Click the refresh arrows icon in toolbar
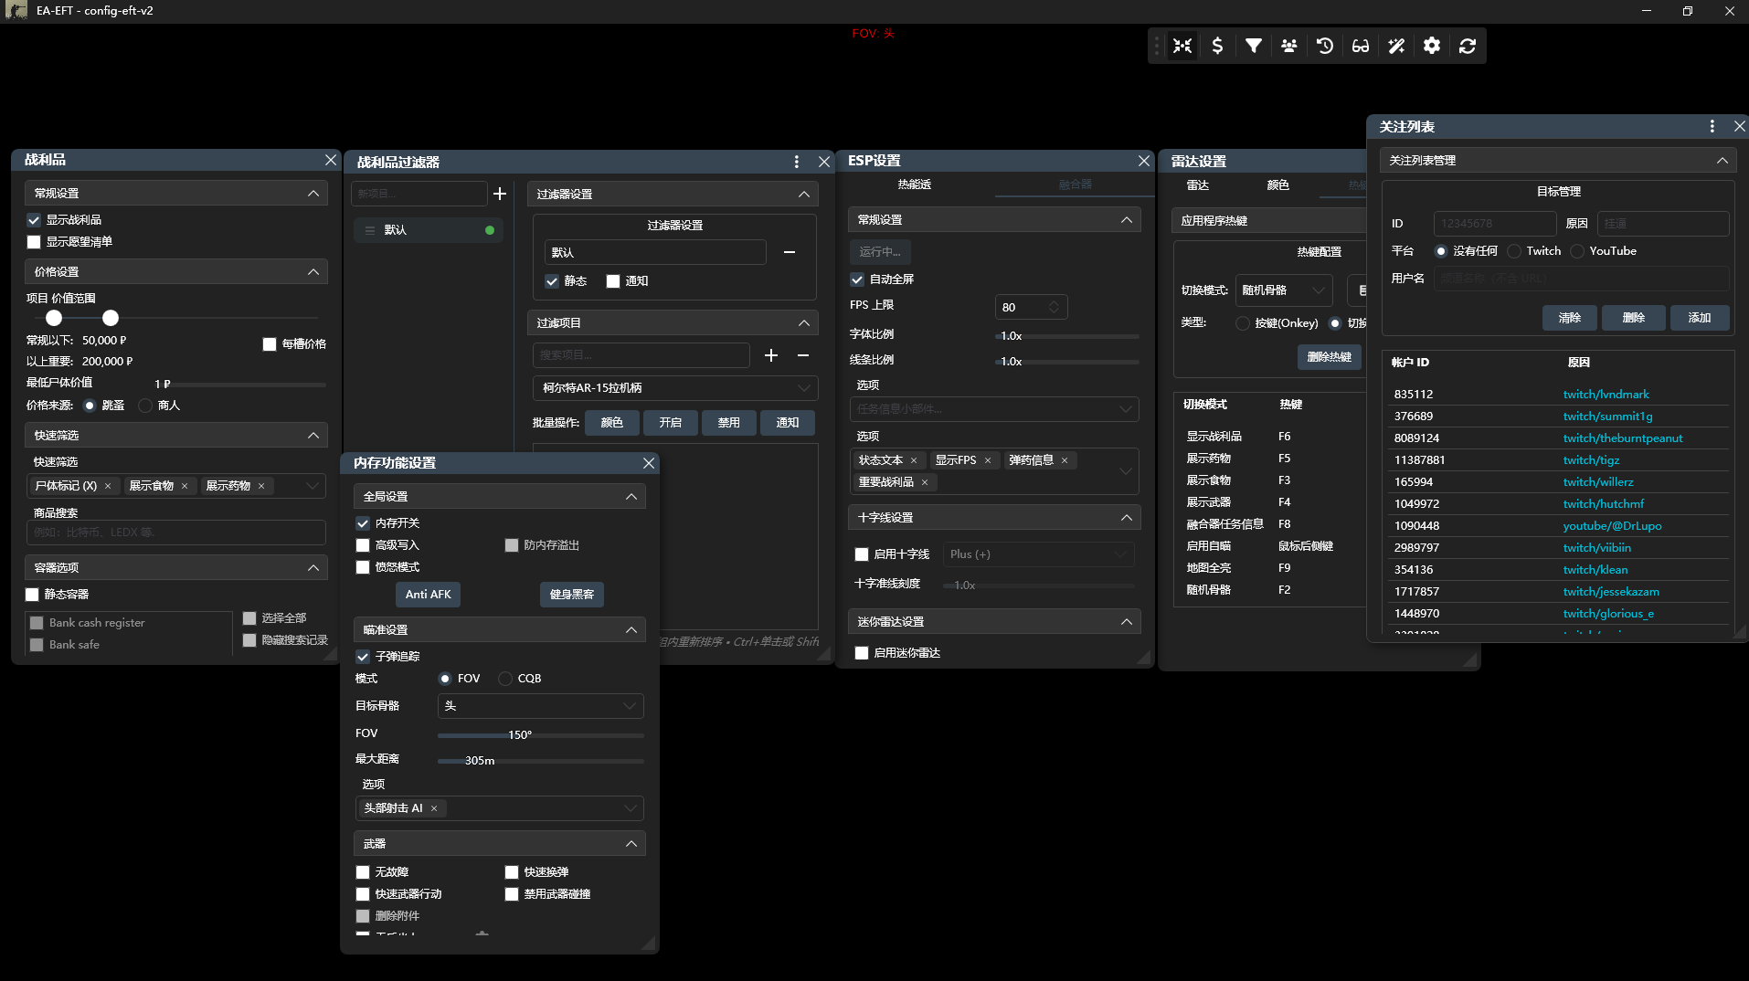 1468,46
